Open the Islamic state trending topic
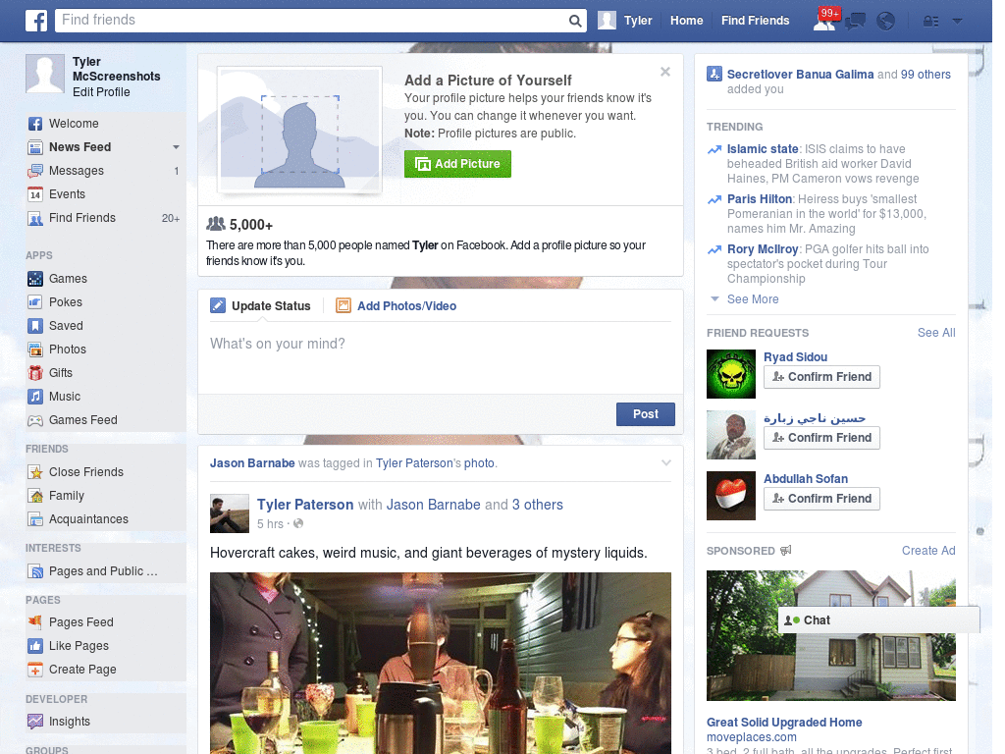 (x=762, y=149)
